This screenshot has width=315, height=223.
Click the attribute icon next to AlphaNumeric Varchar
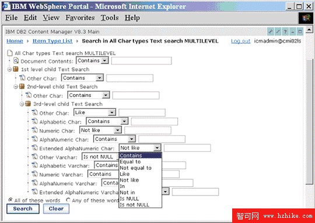(x=34, y=183)
